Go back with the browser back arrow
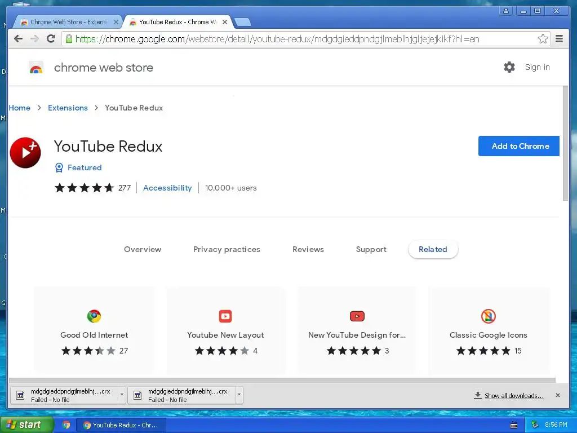 pyautogui.click(x=18, y=39)
